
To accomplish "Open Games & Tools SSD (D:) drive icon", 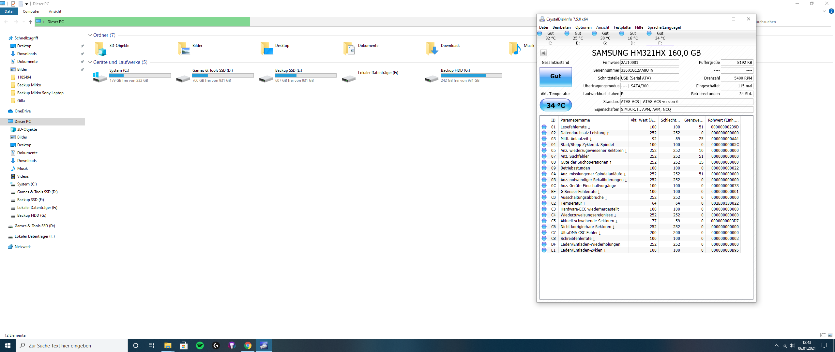I will (183, 78).
